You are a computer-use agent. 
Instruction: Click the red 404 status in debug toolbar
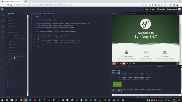[x=114, y=63]
